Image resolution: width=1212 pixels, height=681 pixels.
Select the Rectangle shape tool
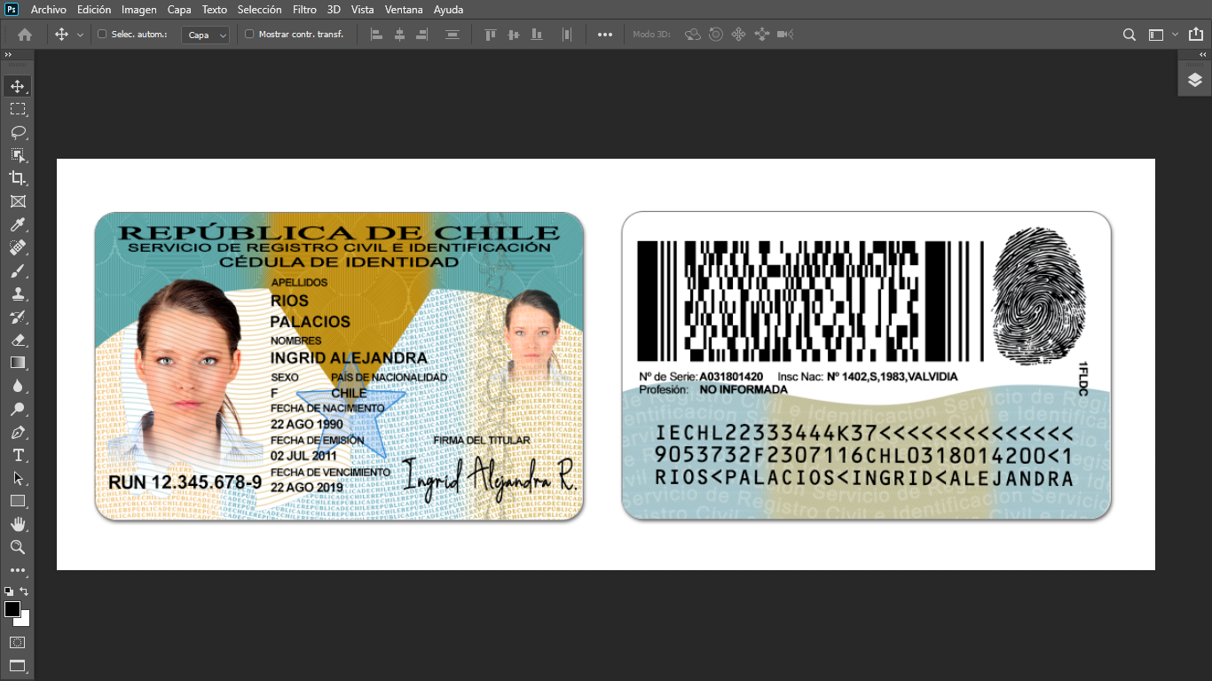18,501
